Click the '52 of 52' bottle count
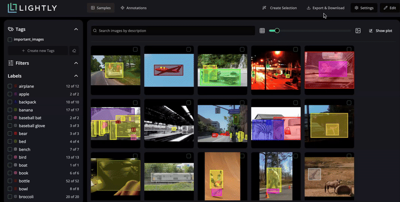Viewport: 400px width, 202px height. click(x=72, y=181)
